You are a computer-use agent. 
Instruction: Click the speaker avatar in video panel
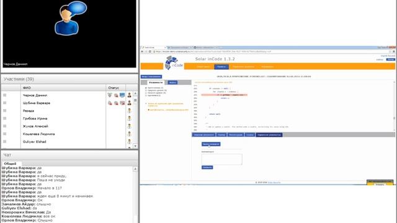(x=70, y=18)
